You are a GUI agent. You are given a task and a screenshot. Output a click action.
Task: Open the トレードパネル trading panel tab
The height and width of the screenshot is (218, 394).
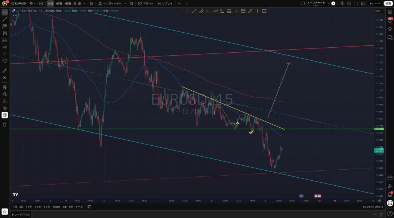21,215
